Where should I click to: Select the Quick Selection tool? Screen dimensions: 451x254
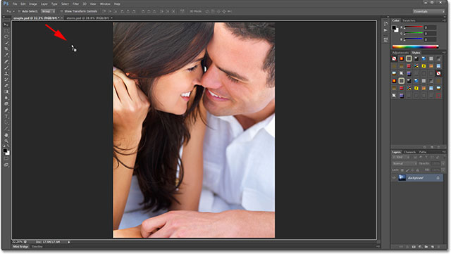[x=6, y=43]
